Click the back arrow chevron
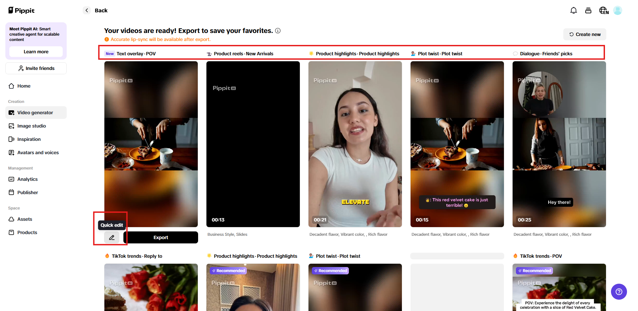Image resolution: width=638 pixels, height=311 pixels. [86, 10]
